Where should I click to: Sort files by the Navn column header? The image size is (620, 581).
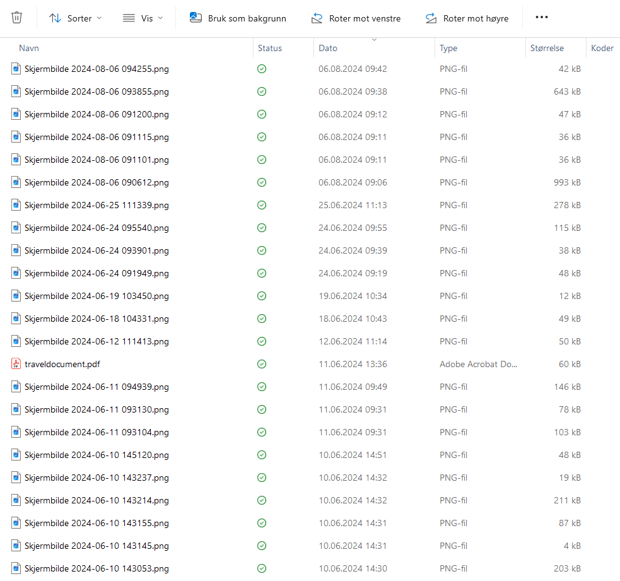click(x=29, y=48)
